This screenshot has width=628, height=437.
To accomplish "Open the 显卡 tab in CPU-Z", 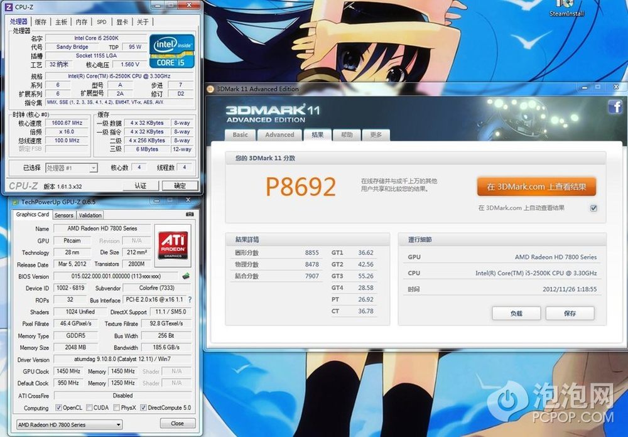I will coord(122,22).
